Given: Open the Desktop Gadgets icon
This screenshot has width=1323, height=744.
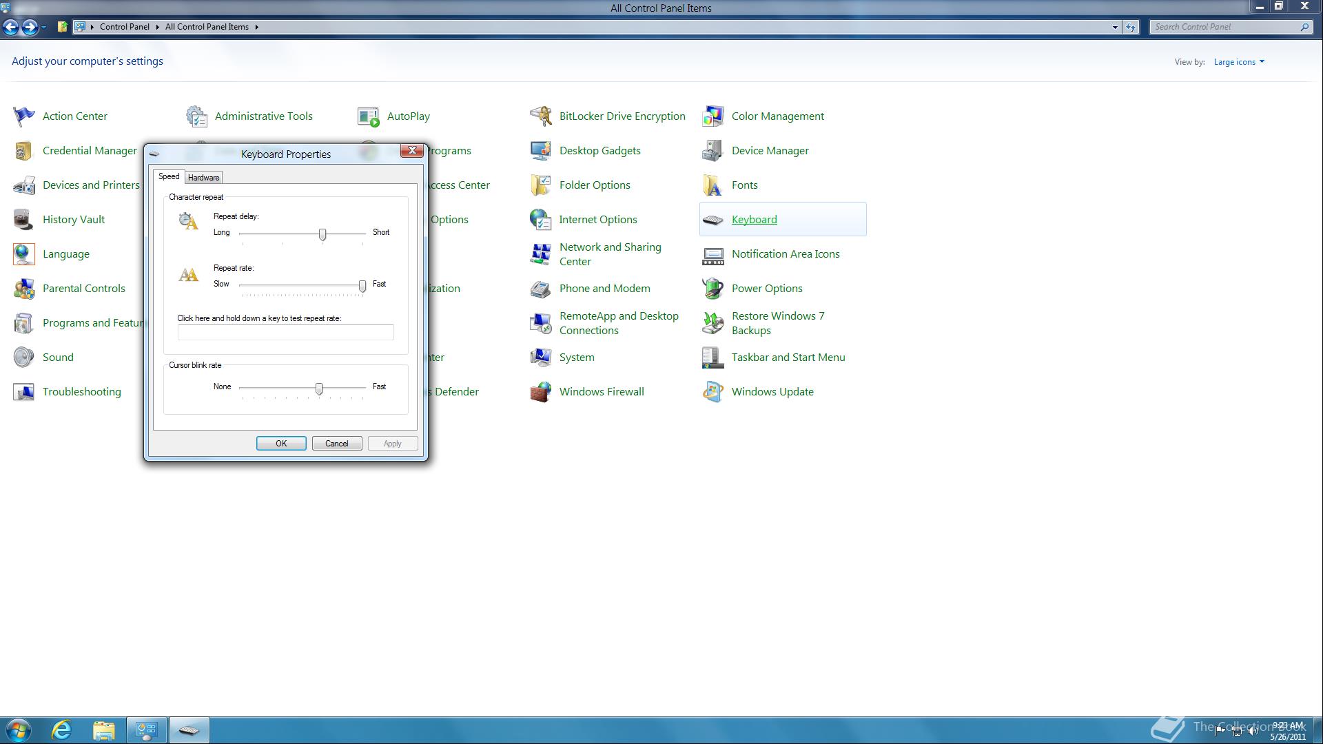Looking at the screenshot, I should tap(541, 151).
